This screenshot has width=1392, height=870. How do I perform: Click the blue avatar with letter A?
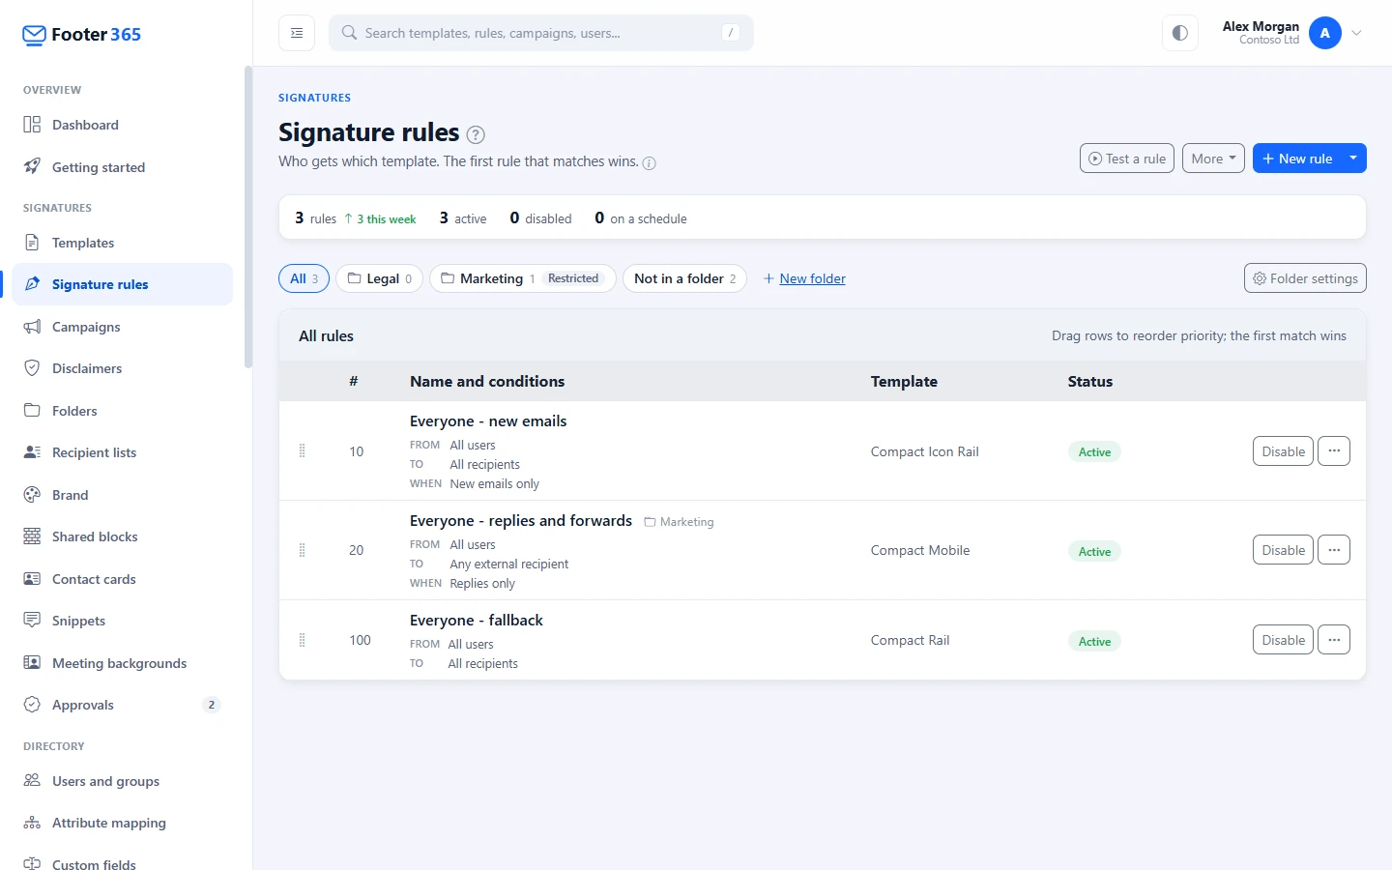[1324, 33]
